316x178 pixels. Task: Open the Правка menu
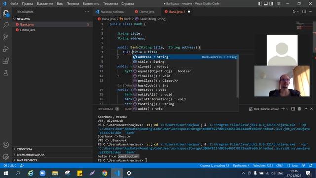click(28, 3)
